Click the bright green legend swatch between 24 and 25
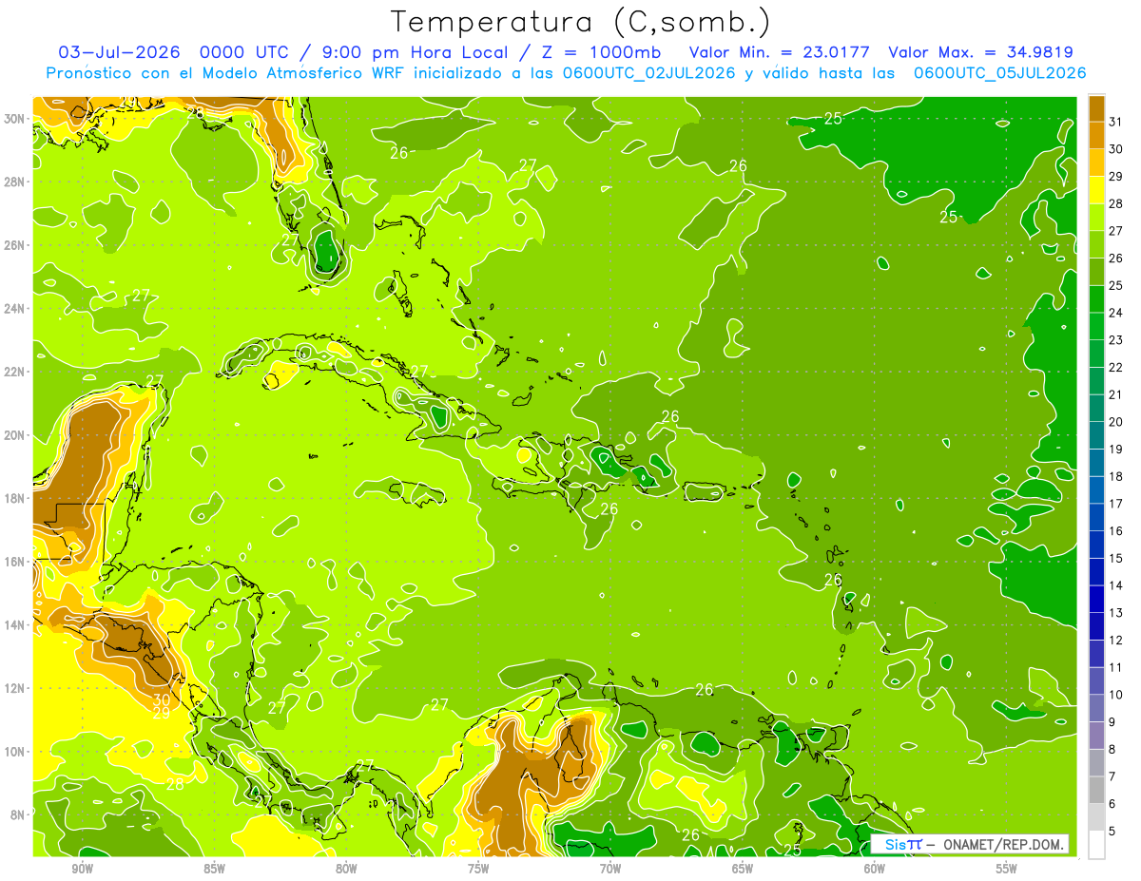 coord(1096,299)
